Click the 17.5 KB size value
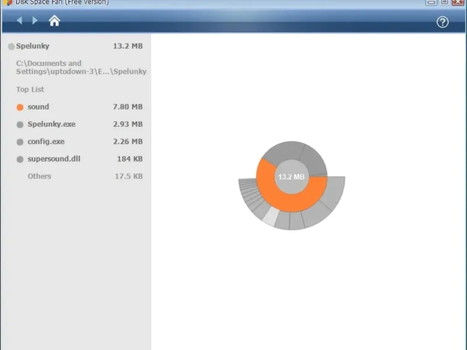The width and height of the screenshot is (467, 350). point(128,176)
